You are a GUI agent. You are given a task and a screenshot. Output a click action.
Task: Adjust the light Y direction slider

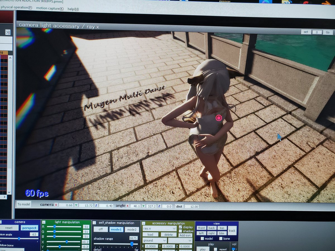tap(64, 247)
